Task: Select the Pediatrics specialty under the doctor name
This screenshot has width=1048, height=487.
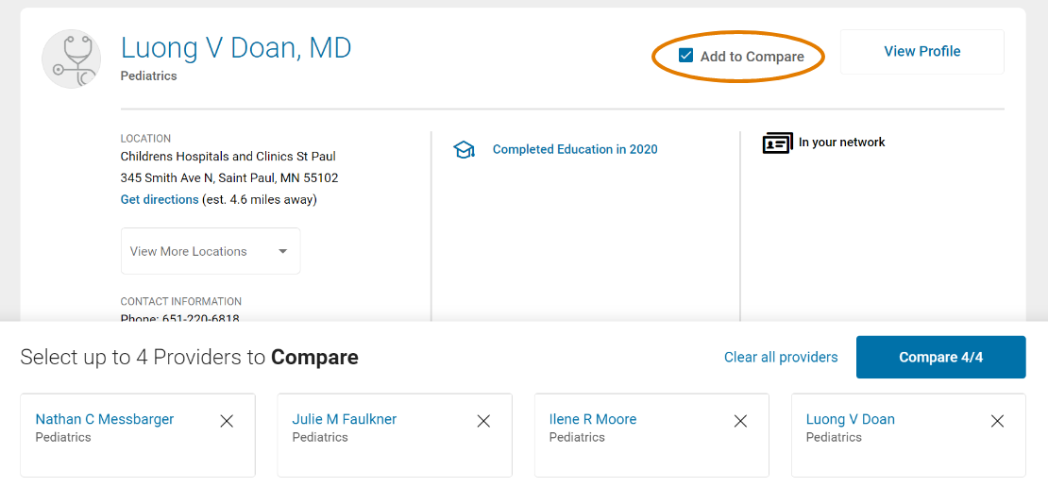Action: [x=148, y=76]
